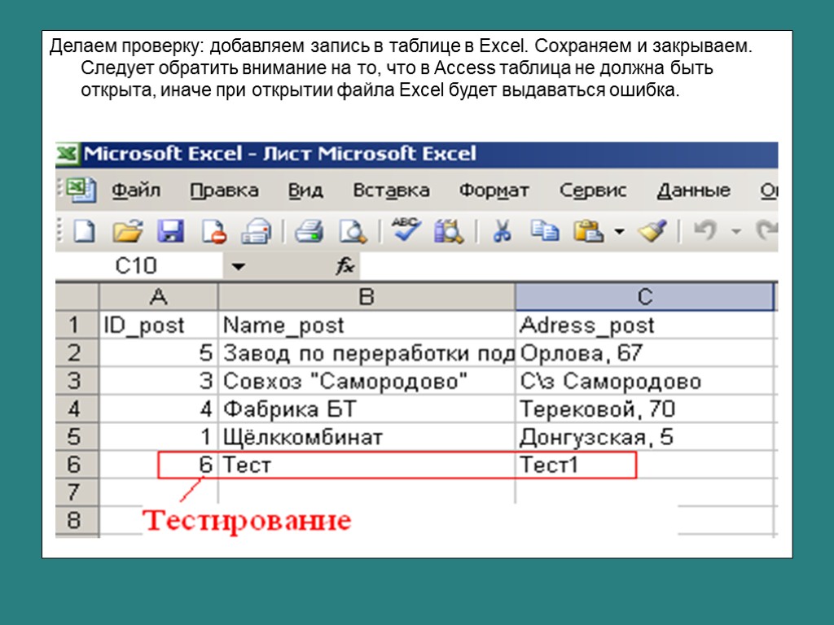834x625 pixels.
Task: Select ID cell with value 6
Action: click(159, 465)
